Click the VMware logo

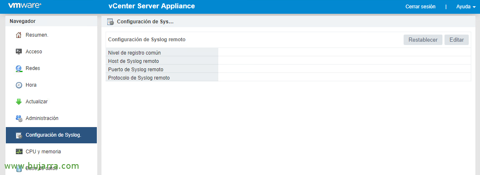[25, 6]
